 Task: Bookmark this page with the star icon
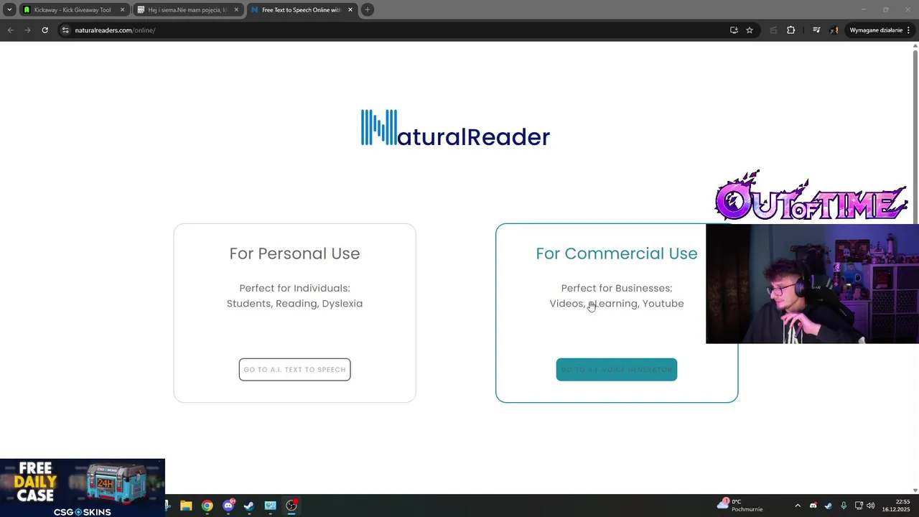750,30
